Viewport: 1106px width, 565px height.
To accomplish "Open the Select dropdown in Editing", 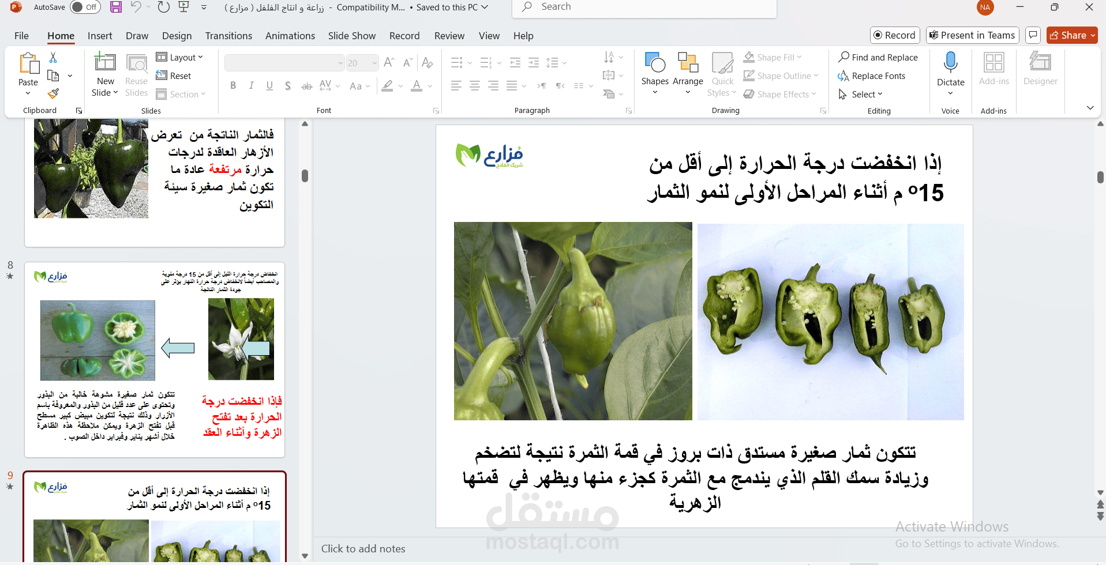I will [860, 94].
